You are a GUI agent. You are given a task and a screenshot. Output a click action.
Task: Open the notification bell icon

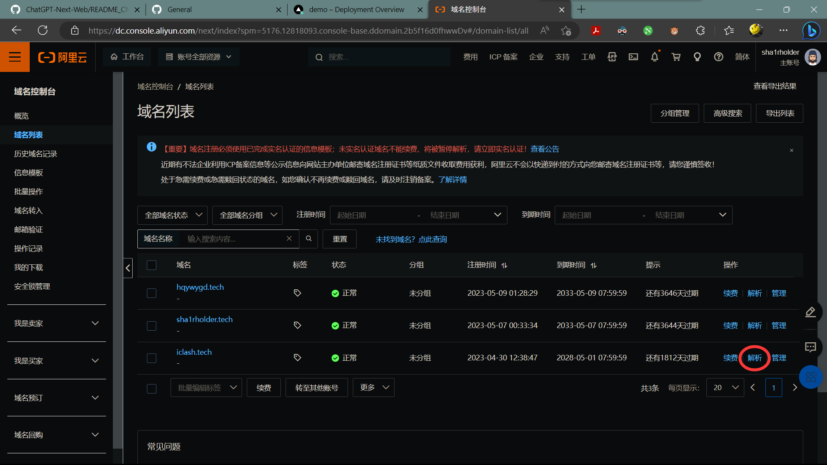point(654,57)
